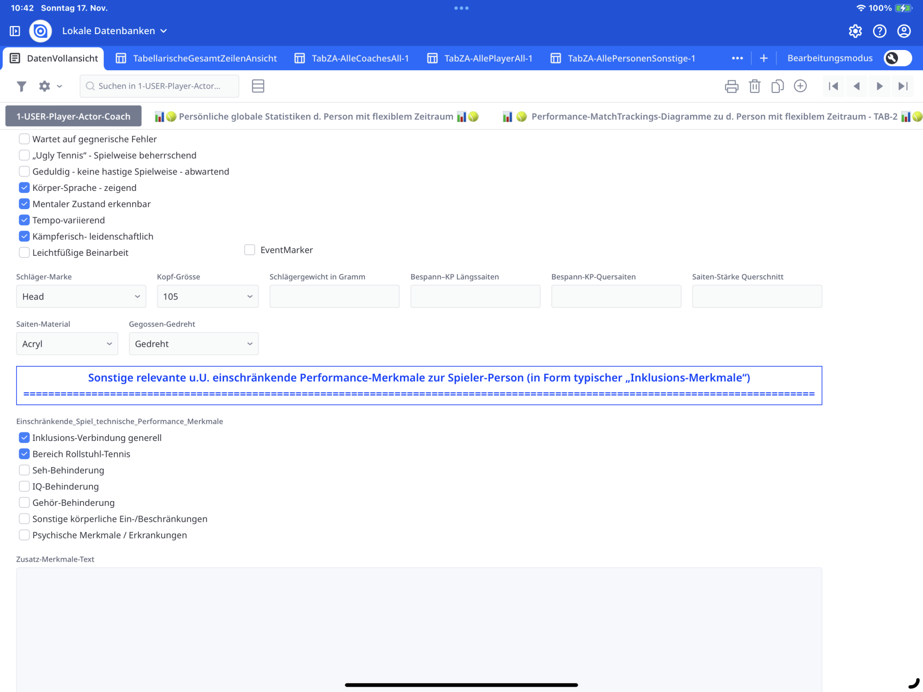Toggle the Bearbeitungsmodus switch
Screen dimensions: 923x692
pos(897,58)
